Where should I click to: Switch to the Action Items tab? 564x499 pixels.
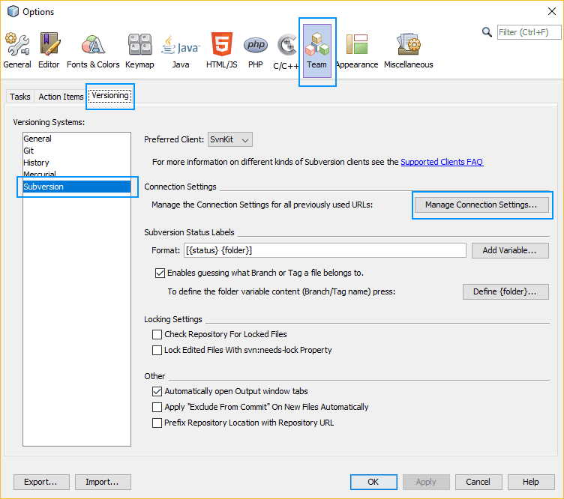[x=61, y=97]
